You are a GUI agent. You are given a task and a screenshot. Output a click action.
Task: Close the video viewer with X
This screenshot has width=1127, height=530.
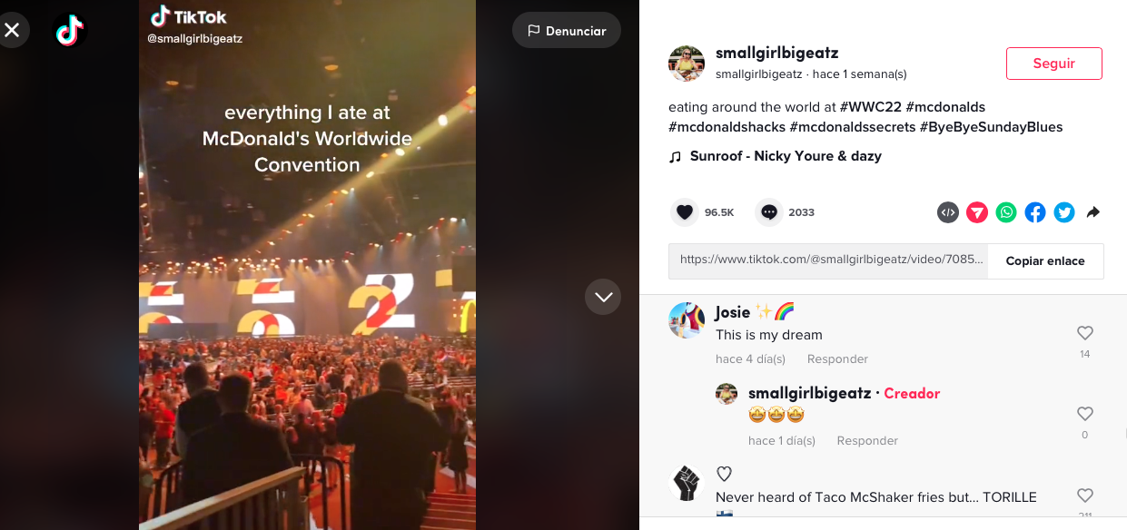click(x=12, y=31)
